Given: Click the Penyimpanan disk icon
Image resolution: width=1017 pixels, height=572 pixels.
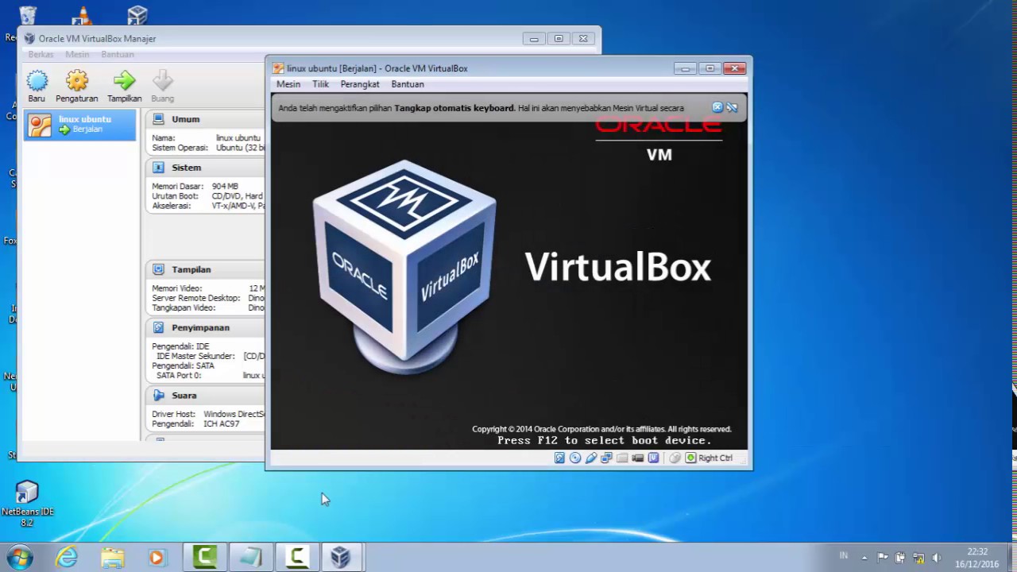Looking at the screenshot, I should point(158,327).
